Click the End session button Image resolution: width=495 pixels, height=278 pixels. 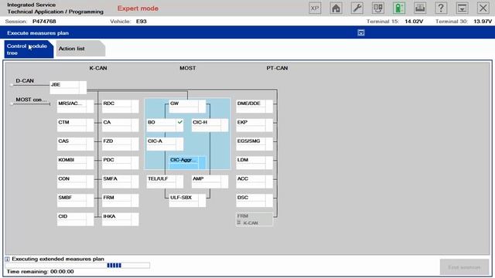coord(464,267)
